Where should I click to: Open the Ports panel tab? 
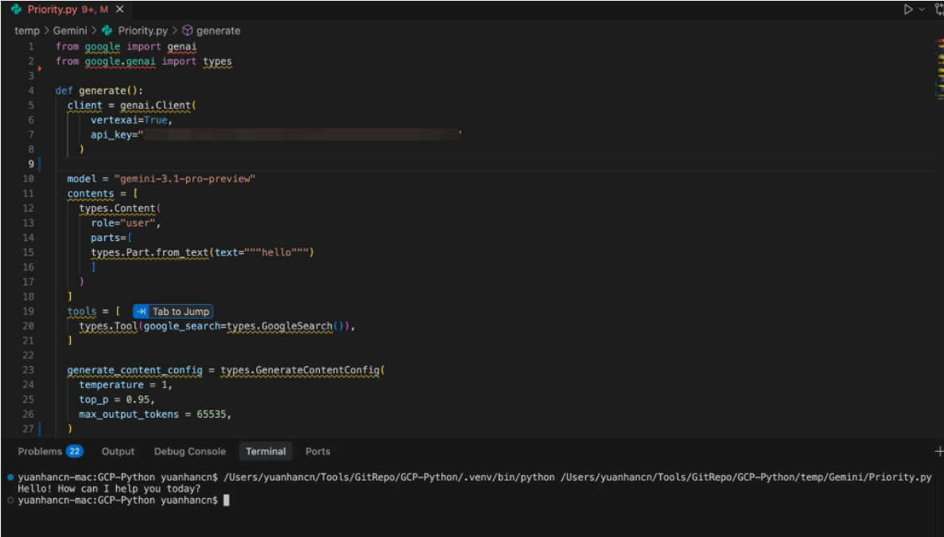click(x=318, y=452)
